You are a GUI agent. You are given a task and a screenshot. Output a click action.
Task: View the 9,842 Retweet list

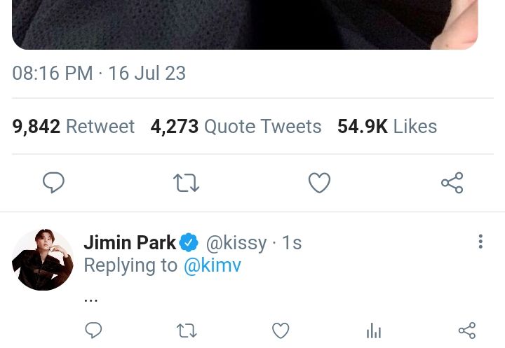tap(74, 127)
